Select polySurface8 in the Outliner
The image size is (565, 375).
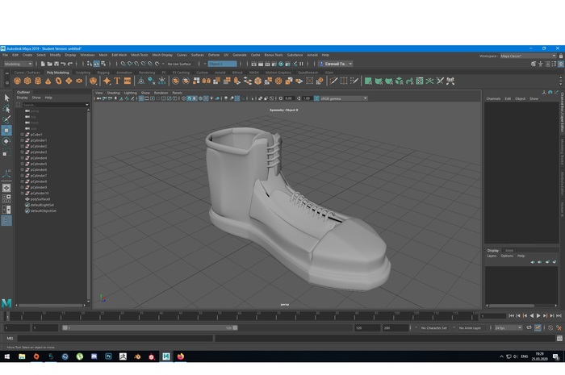click(40, 199)
